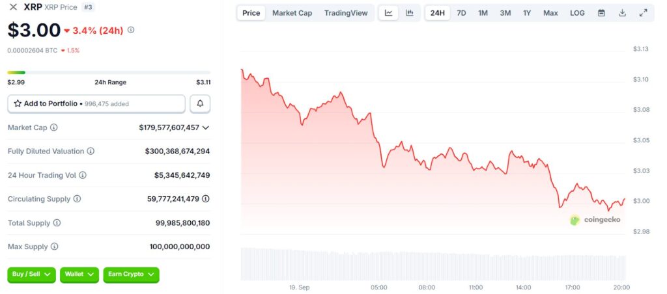This screenshot has width=667, height=294.
Task: Expand chart to fullscreen
Action: coord(643,13)
